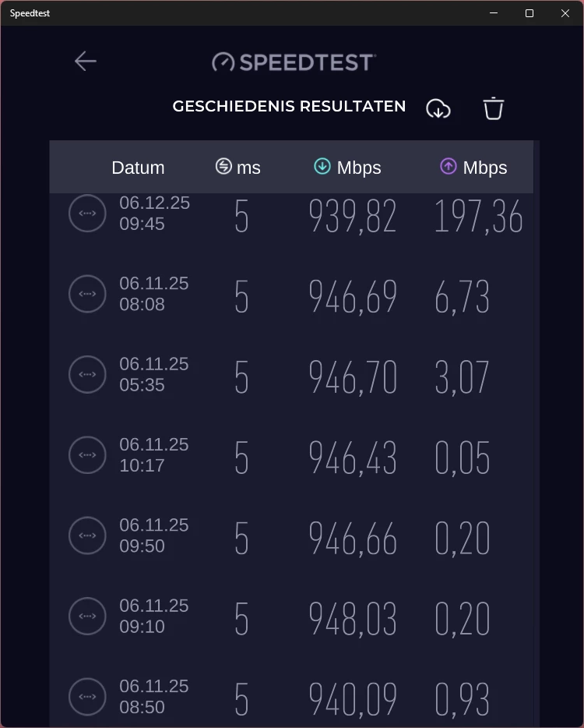
Task: Sort by upload Mbps column header
Action: [473, 167]
